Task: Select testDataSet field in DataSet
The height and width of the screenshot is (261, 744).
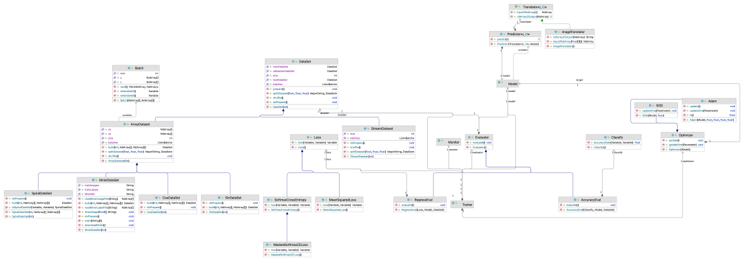Action: (301, 80)
